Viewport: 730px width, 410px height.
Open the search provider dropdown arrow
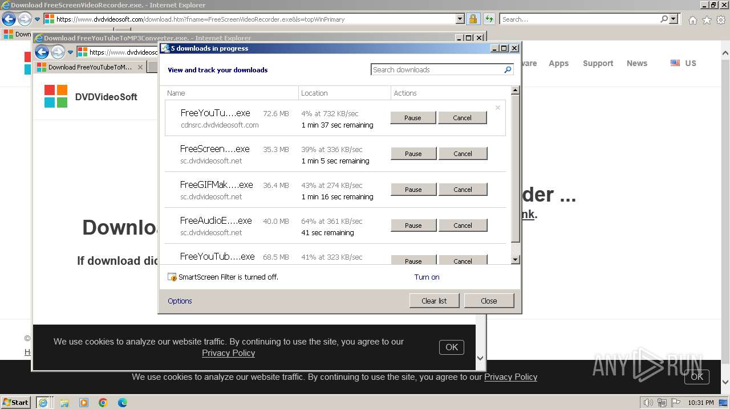coord(674,19)
